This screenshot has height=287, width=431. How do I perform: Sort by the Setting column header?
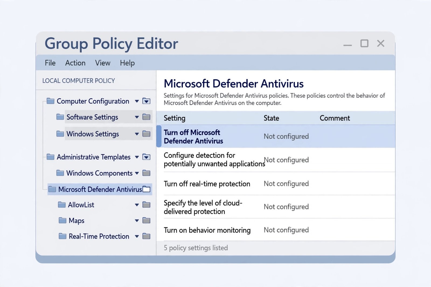(x=175, y=118)
